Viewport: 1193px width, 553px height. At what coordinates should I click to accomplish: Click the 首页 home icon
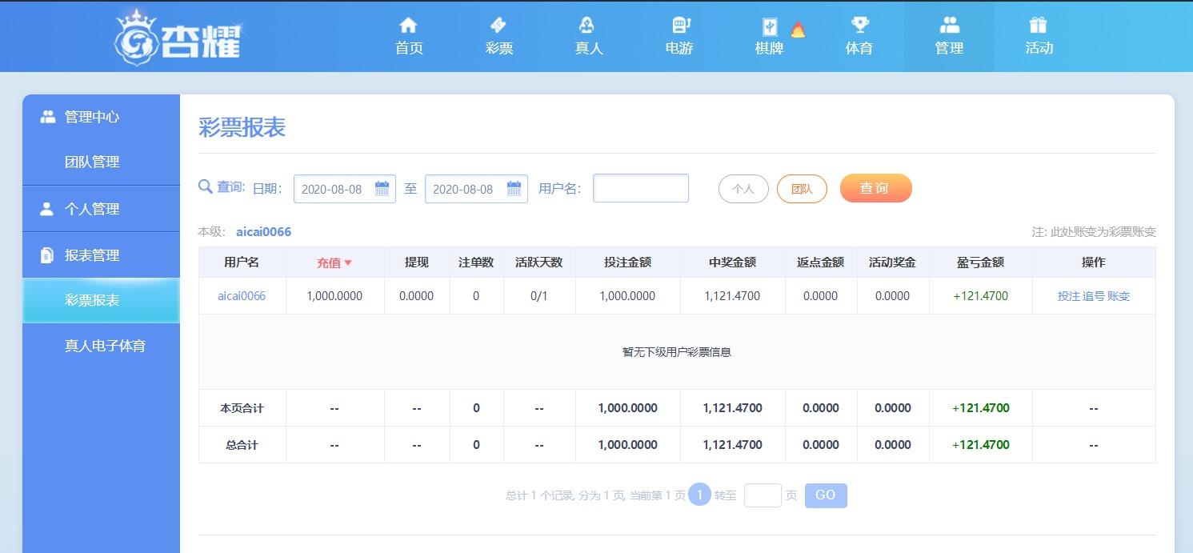pyautogui.click(x=409, y=26)
